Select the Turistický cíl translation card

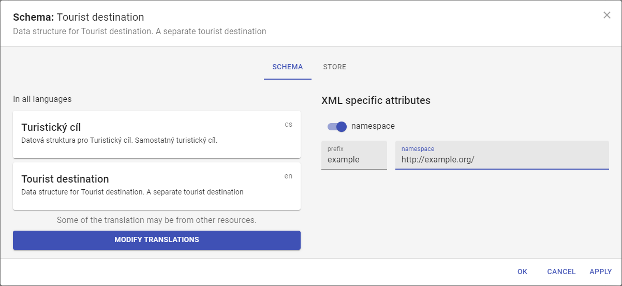coord(156,134)
